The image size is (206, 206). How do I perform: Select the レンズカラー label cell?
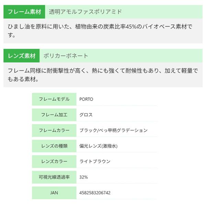(x=54, y=161)
